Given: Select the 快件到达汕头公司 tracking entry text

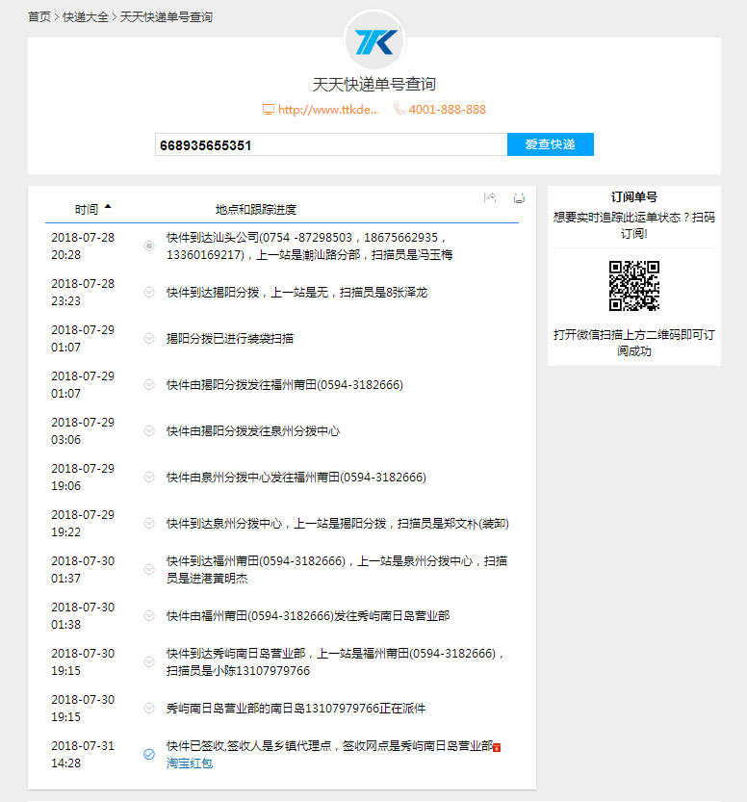Looking at the screenshot, I should (309, 246).
